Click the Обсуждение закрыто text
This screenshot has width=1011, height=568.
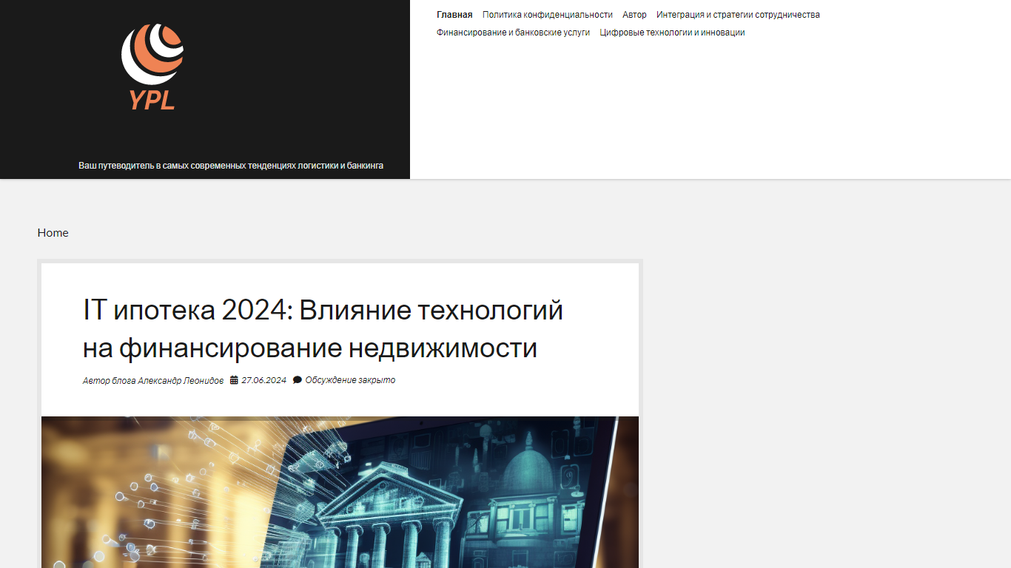[x=350, y=380]
